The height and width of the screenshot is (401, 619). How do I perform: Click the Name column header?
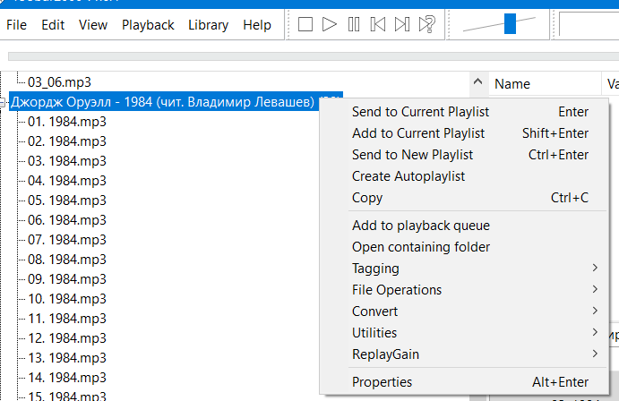pyautogui.click(x=512, y=84)
